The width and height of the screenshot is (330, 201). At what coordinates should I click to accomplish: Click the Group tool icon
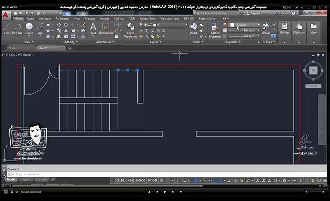[x=266, y=29]
